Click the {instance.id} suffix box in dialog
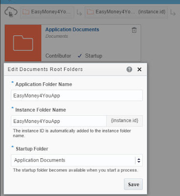Image resolution: width=180 pixels, height=196 pixels. pyautogui.click(x=125, y=121)
